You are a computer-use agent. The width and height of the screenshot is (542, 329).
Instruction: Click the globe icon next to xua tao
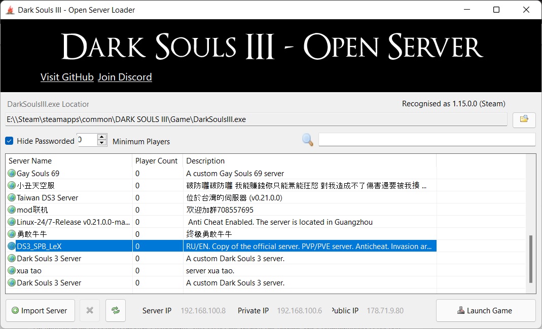point(12,270)
